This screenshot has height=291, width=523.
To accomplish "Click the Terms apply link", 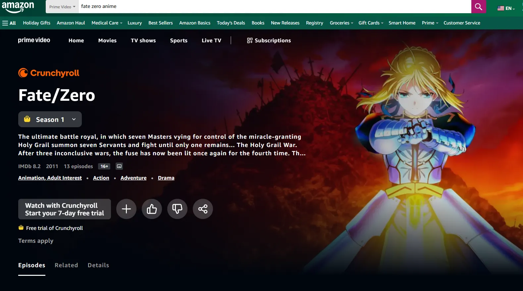I will point(36,241).
